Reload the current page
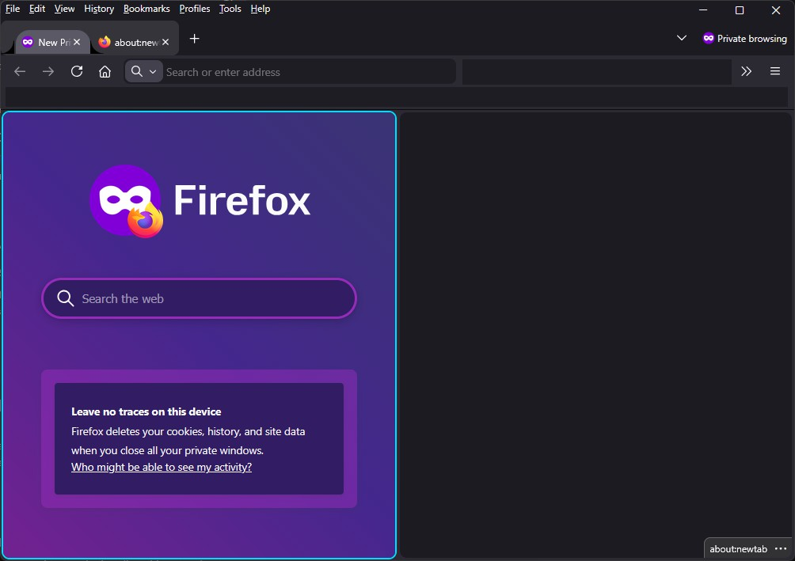 click(x=77, y=71)
